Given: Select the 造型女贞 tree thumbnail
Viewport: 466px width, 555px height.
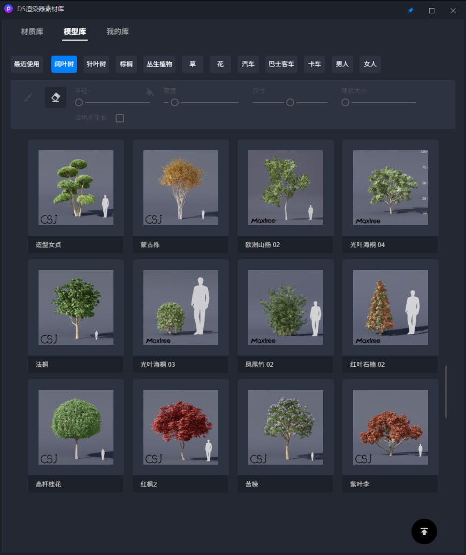Looking at the screenshot, I should 76,188.
